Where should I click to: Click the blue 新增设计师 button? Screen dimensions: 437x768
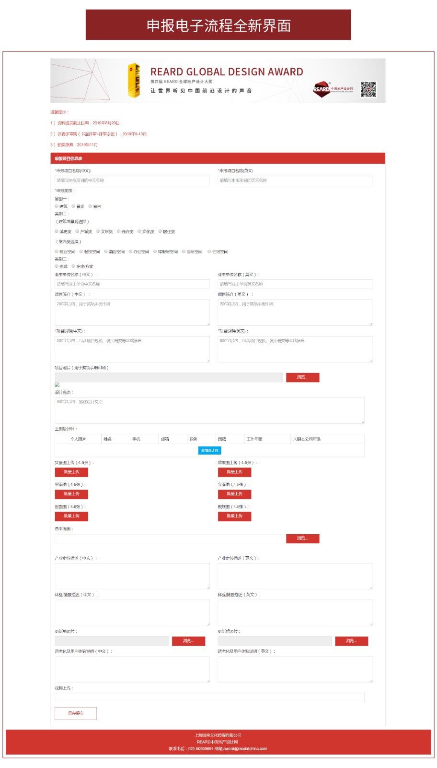click(210, 451)
